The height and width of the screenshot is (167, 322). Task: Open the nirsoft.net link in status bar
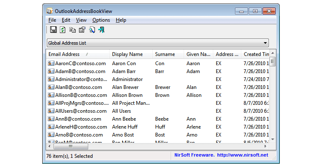(243, 155)
